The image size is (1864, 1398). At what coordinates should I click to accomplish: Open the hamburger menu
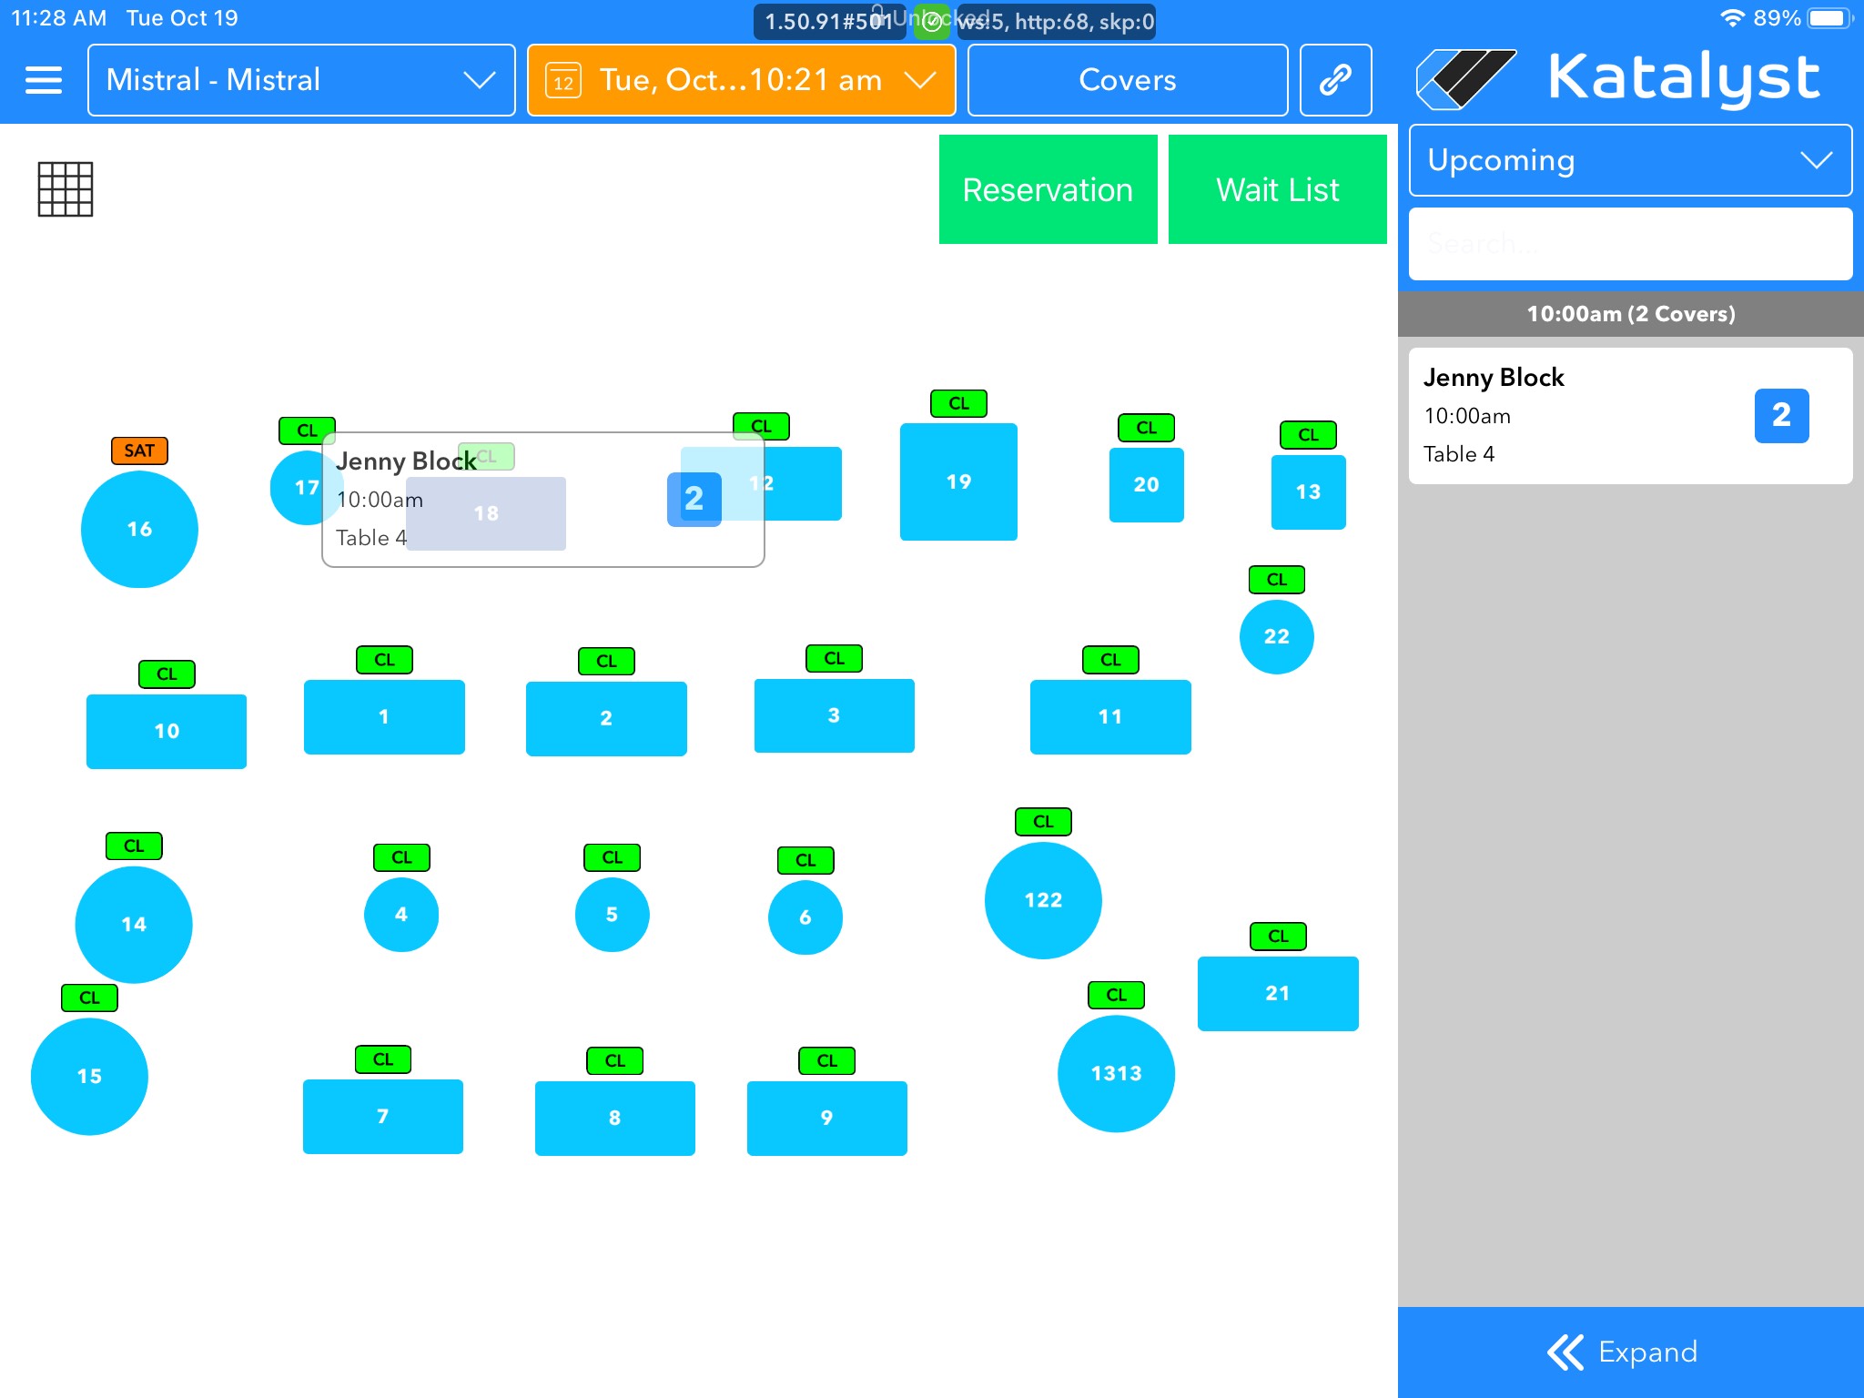pyautogui.click(x=44, y=80)
